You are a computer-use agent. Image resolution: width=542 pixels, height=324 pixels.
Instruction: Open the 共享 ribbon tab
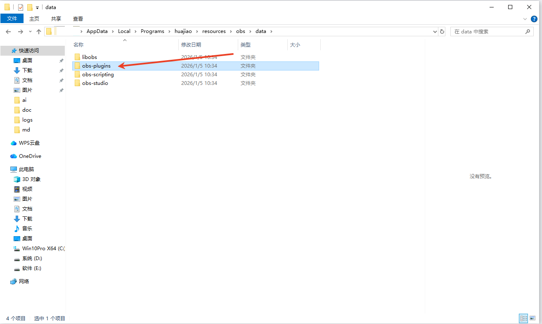point(56,19)
